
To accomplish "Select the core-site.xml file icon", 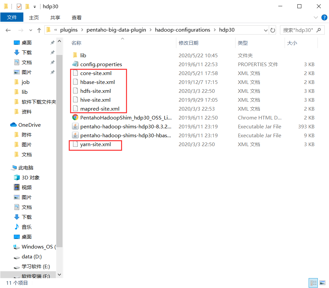I will point(76,73).
